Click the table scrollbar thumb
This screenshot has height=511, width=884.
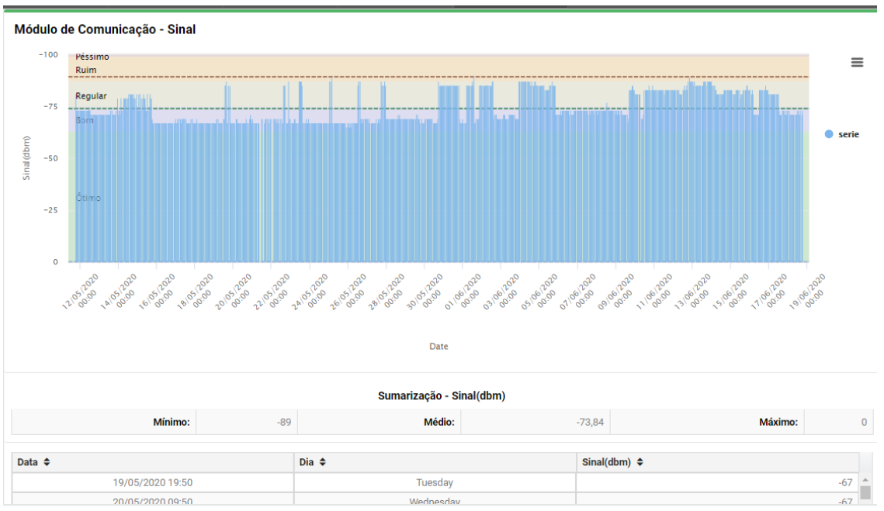click(865, 492)
